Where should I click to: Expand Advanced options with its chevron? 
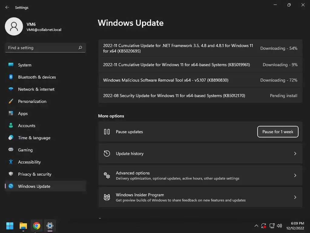[x=295, y=175]
